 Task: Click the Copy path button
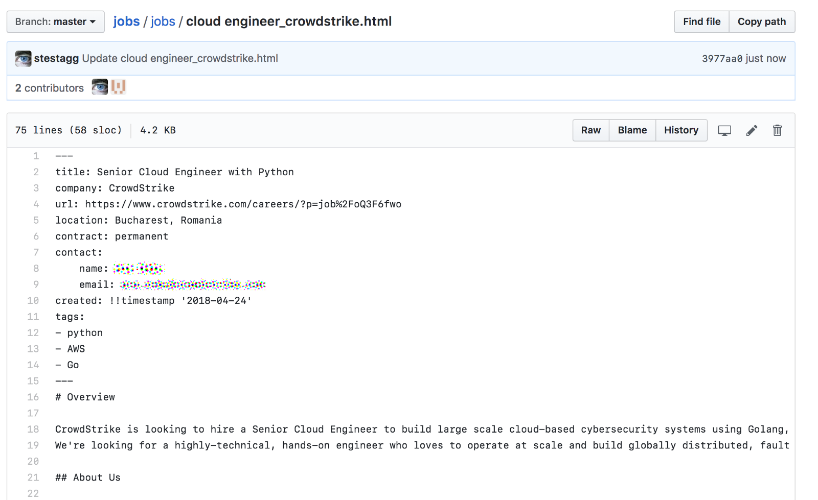(x=761, y=22)
